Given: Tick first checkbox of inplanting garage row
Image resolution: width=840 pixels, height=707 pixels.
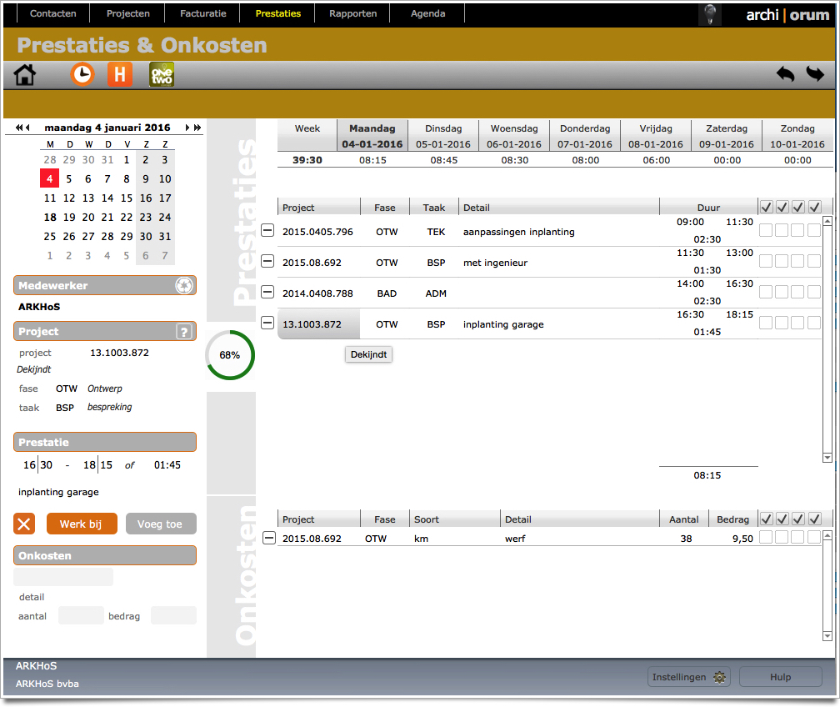Looking at the screenshot, I should click(766, 323).
